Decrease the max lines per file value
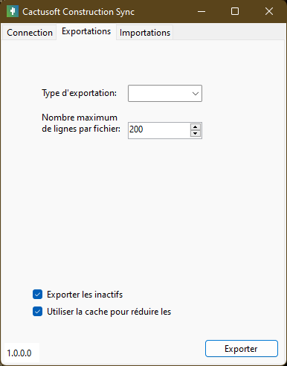Viewport: 287px width, 366px height. [x=196, y=134]
